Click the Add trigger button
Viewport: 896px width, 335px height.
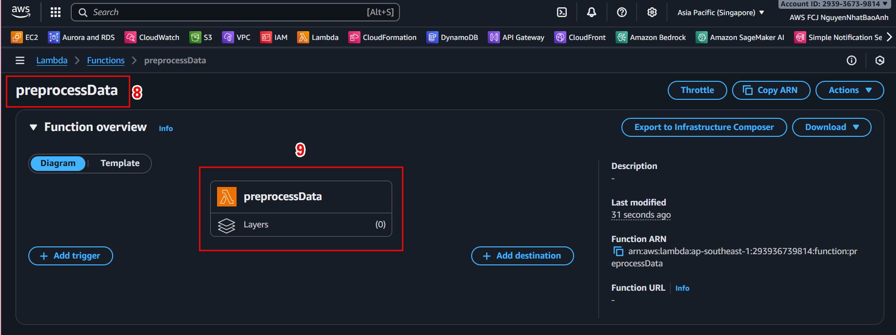(71, 256)
